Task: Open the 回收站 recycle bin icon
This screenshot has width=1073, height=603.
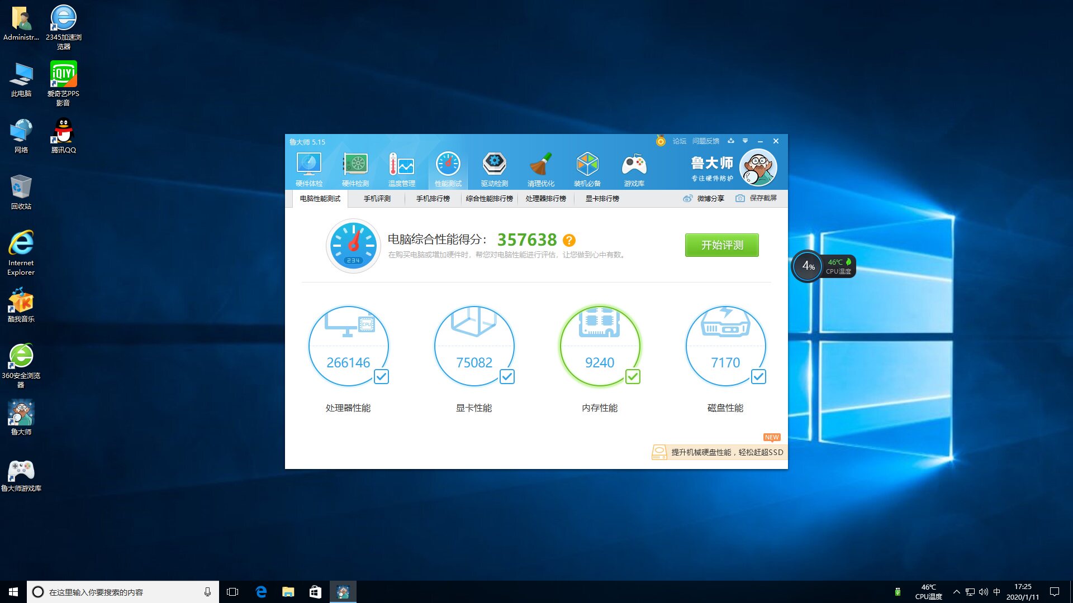Action: (x=21, y=192)
